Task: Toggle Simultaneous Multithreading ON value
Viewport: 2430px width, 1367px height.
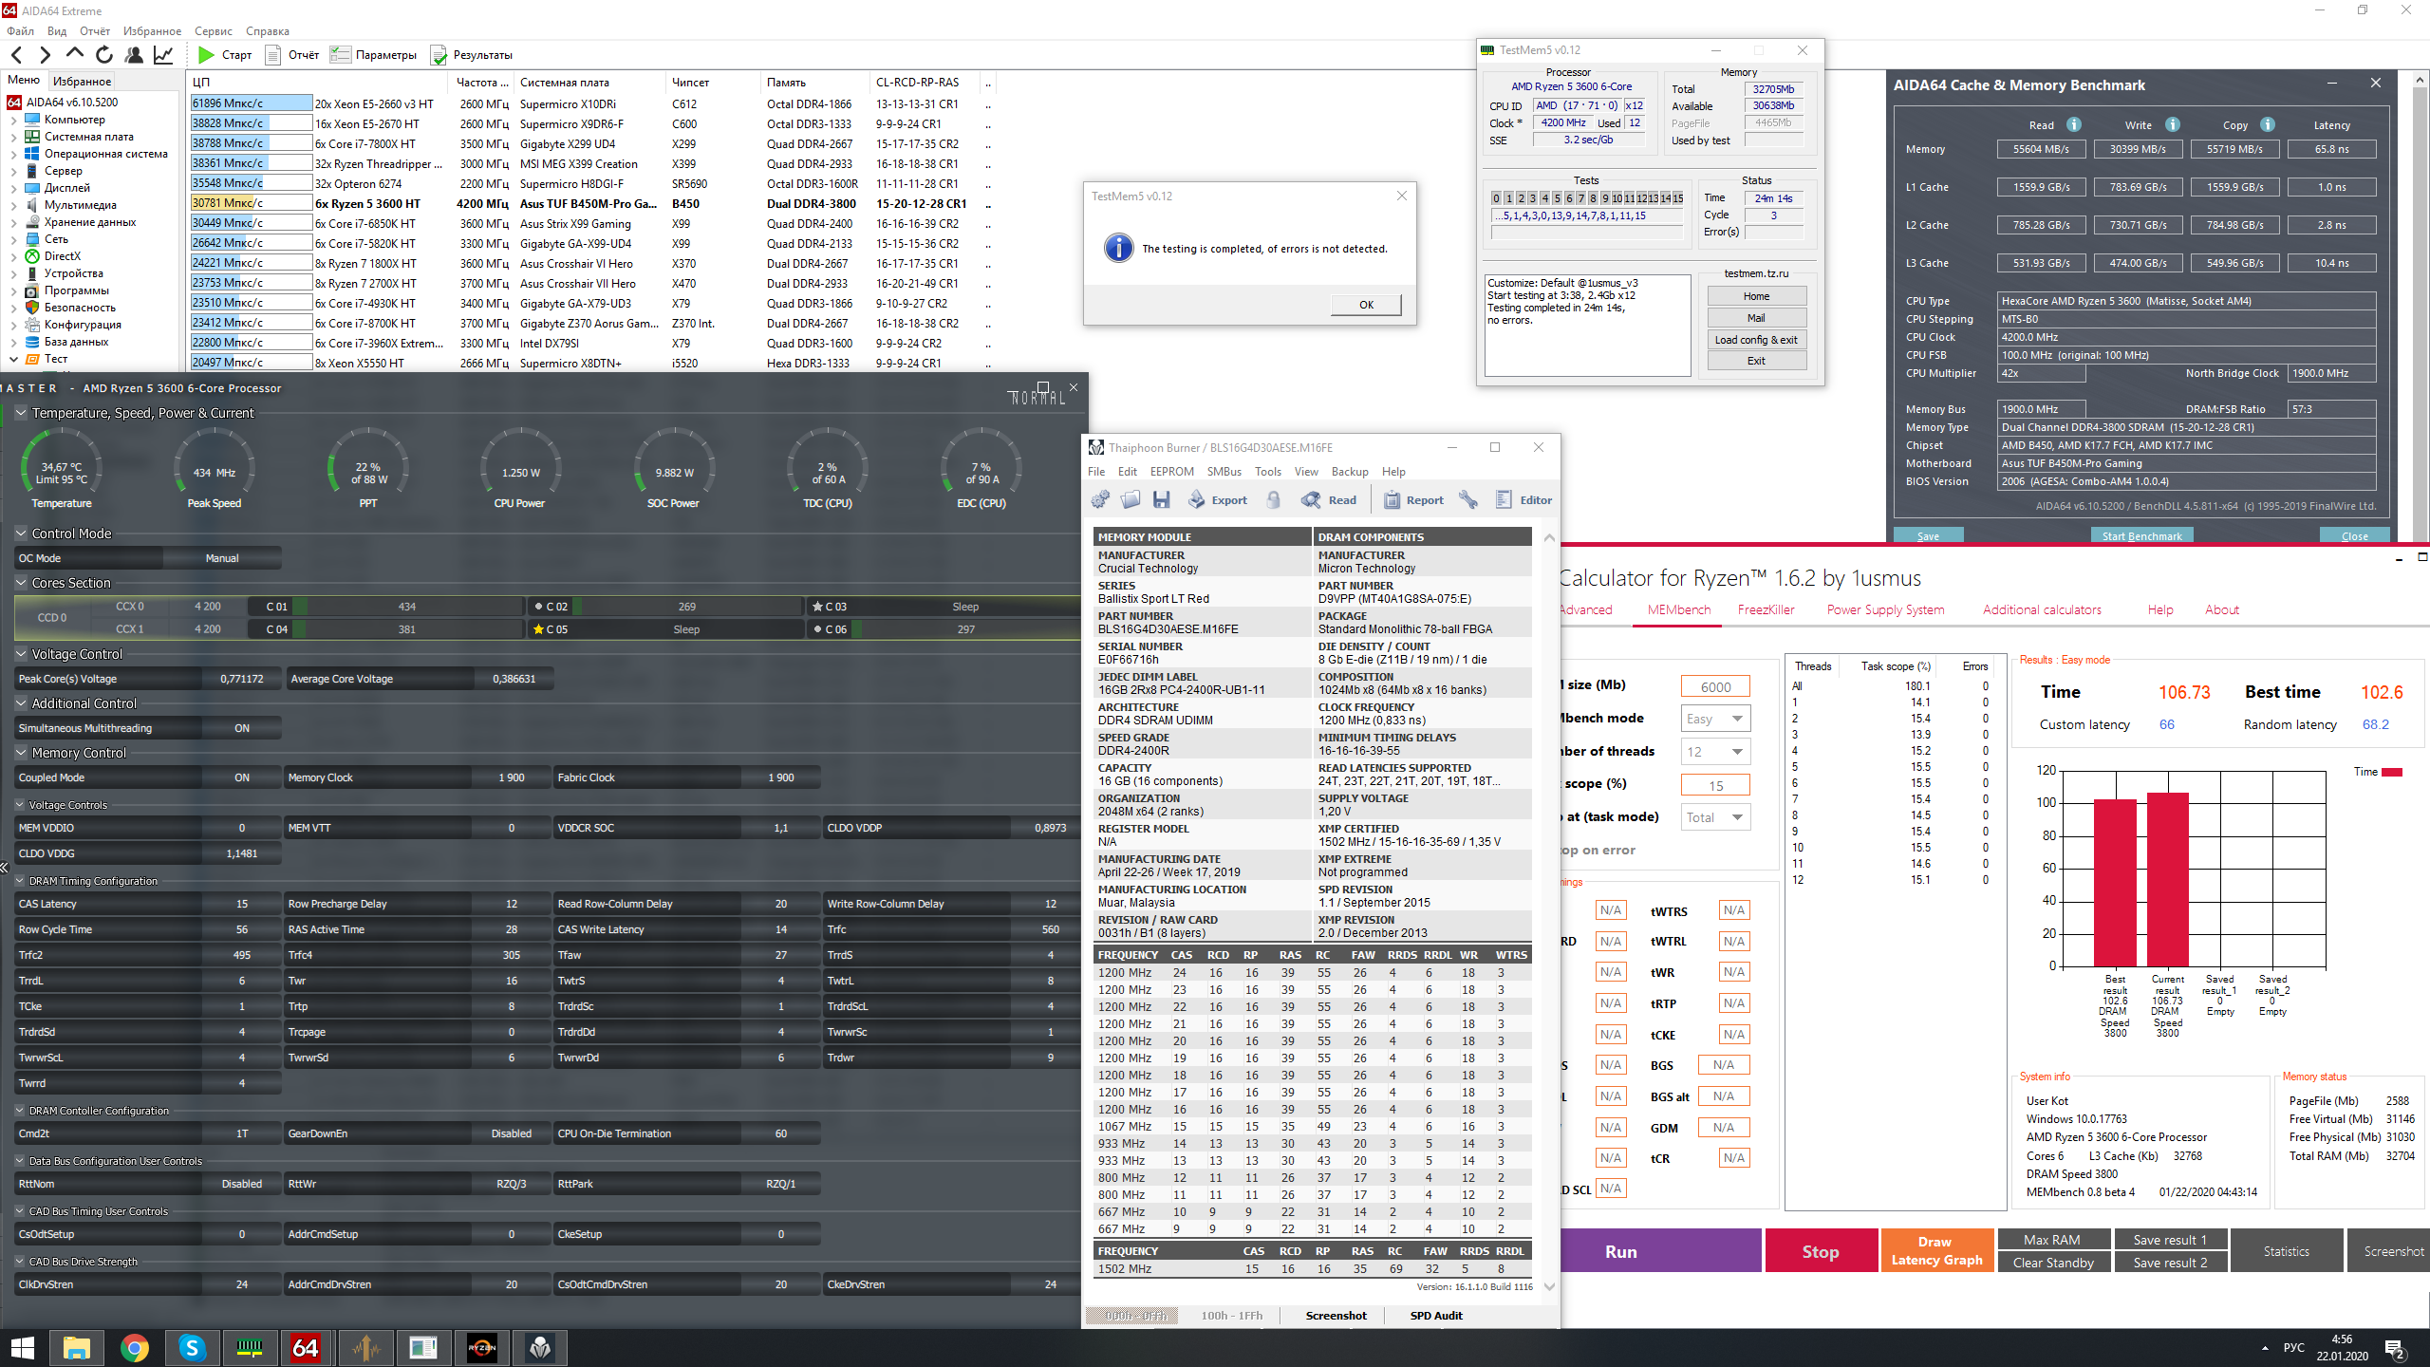Action: pos(242,728)
